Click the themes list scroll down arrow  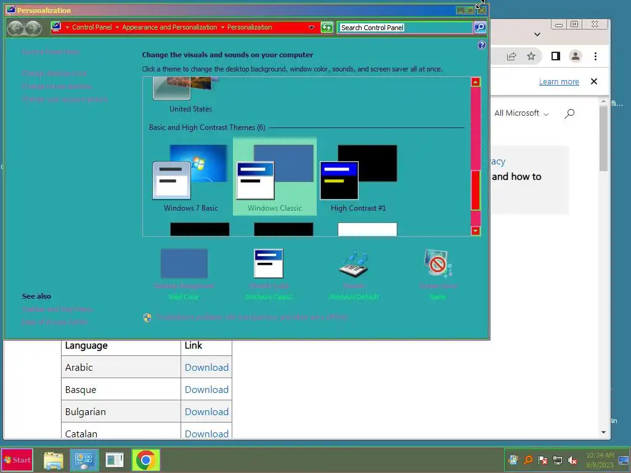point(476,231)
